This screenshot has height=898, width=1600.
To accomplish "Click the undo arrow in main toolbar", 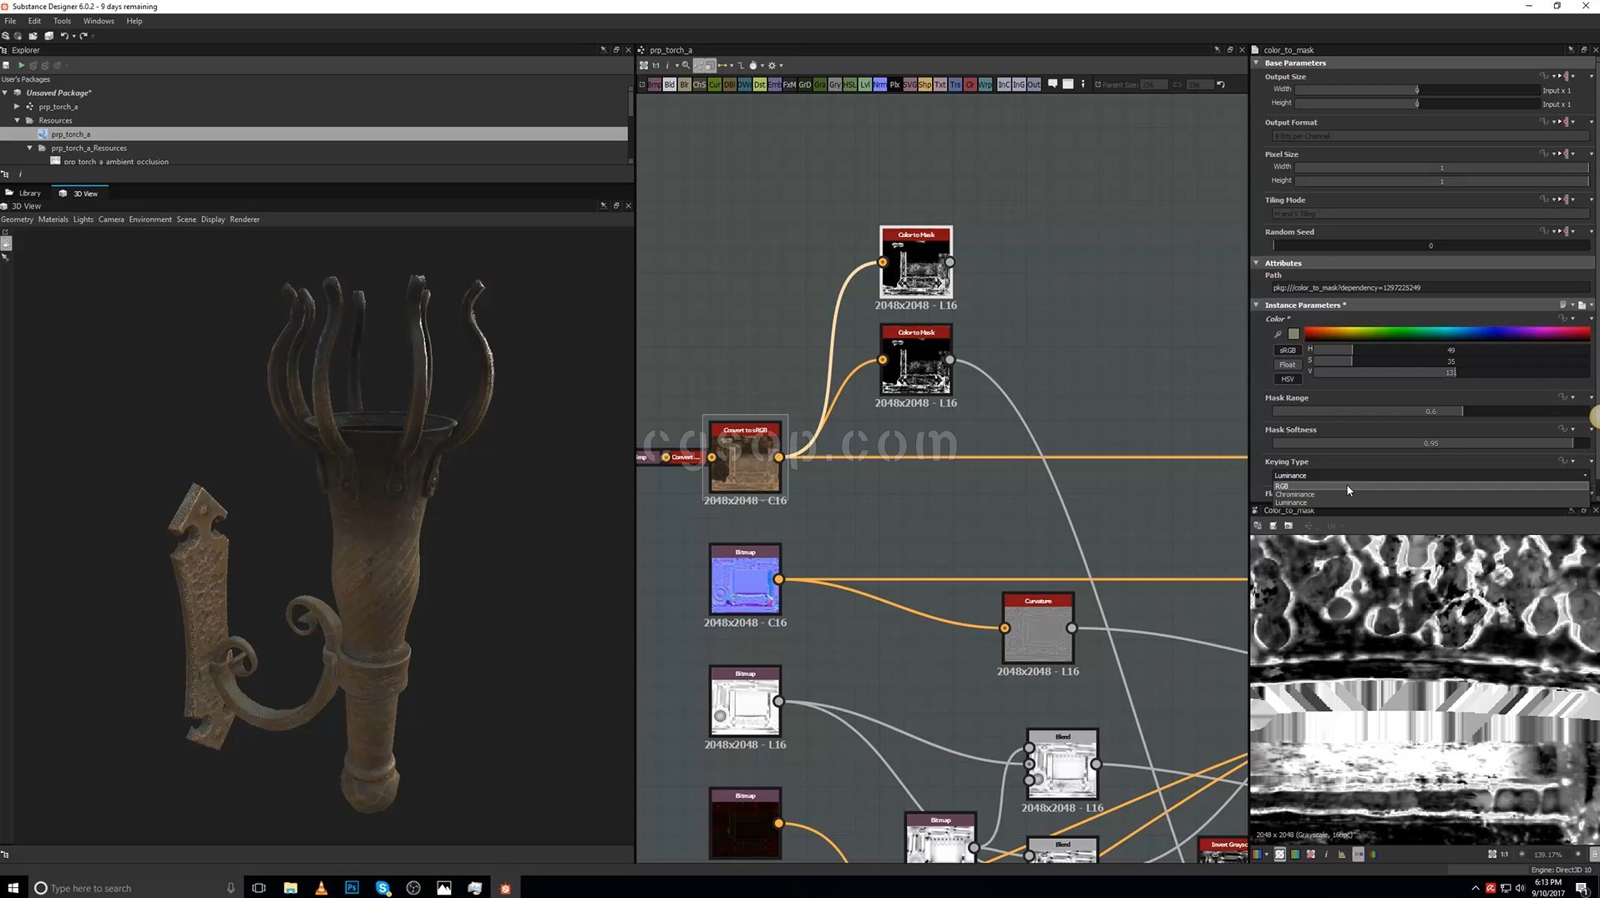I will [x=64, y=36].
